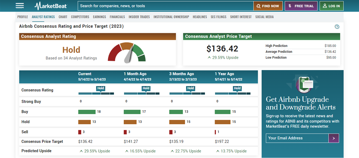Image resolution: width=359 pixels, height=158 pixels.
Task: Focus the company search field
Action: (165, 6)
